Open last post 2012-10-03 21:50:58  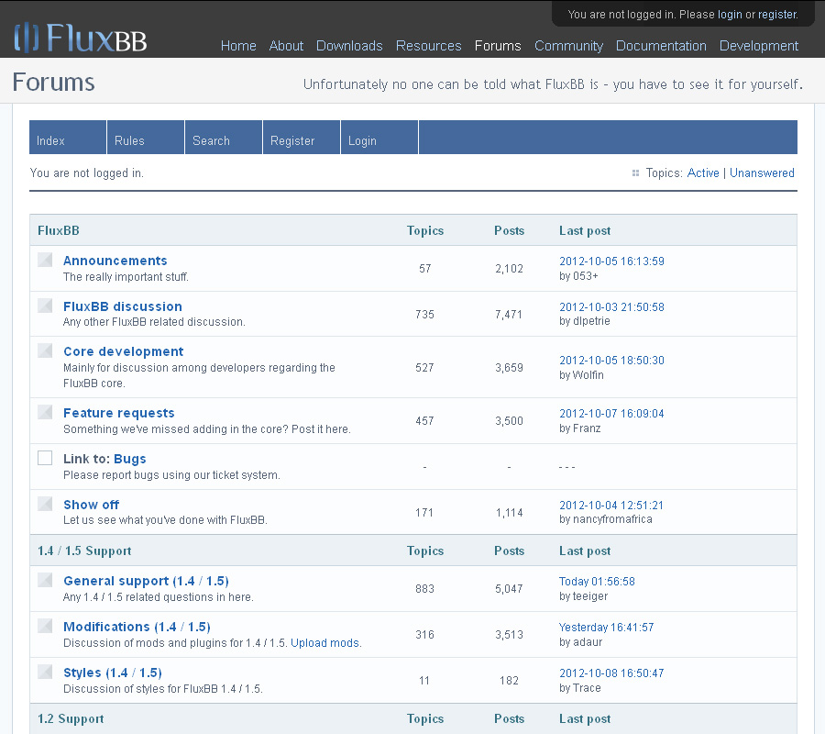tap(611, 307)
